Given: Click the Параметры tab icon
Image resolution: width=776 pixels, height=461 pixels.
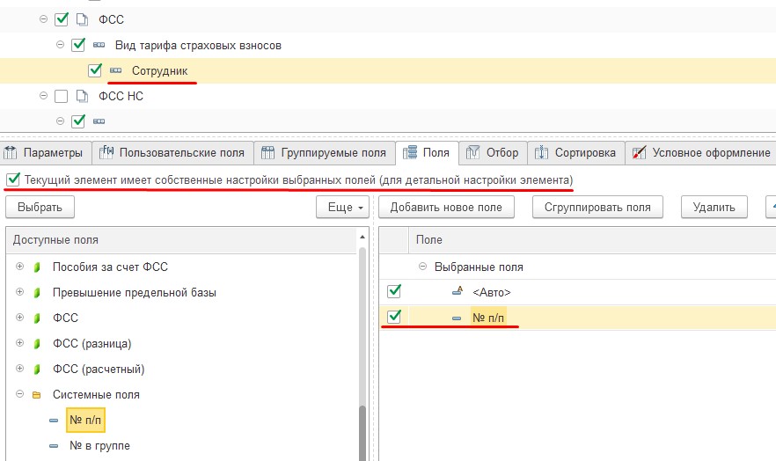Looking at the screenshot, I should pos(10,152).
